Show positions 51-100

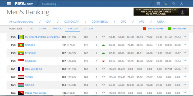43,28
